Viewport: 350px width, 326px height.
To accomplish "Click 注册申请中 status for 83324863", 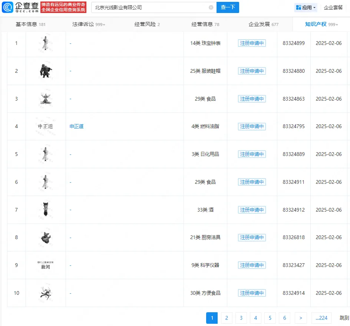I will pos(252,99).
